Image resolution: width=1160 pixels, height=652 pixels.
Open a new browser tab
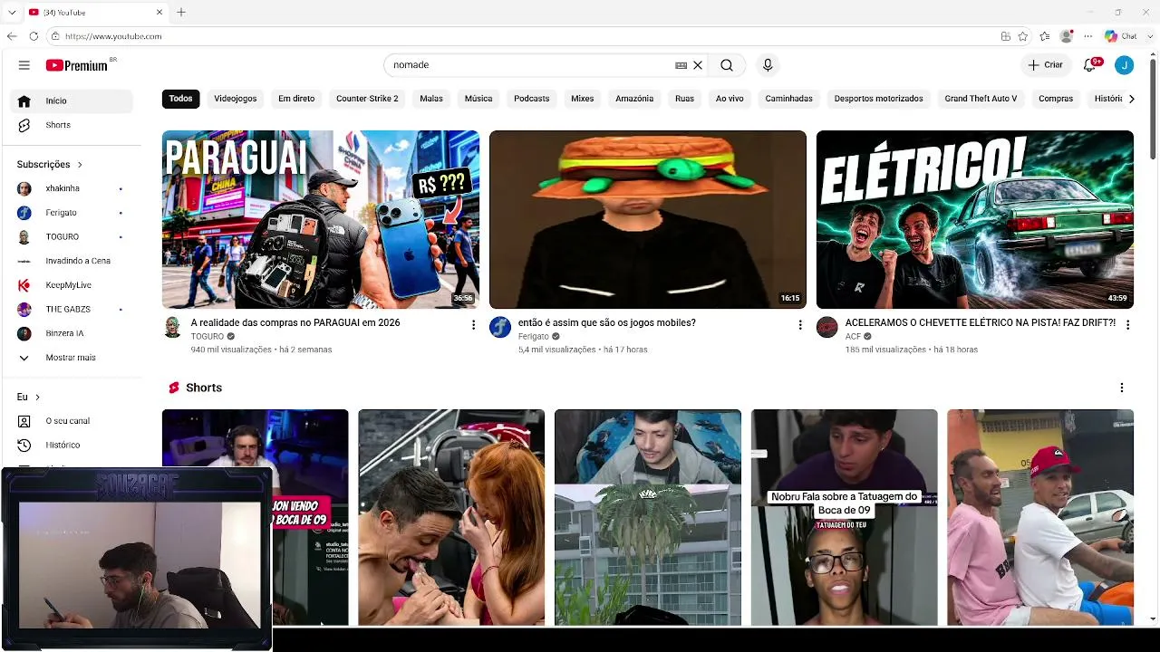click(181, 12)
